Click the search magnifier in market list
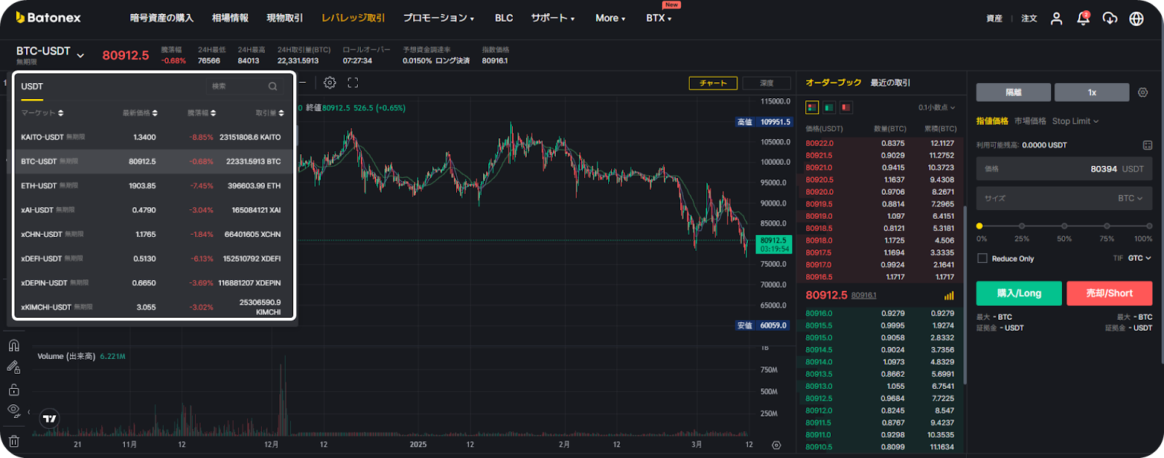1164x458 pixels. click(x=273, y=87)
